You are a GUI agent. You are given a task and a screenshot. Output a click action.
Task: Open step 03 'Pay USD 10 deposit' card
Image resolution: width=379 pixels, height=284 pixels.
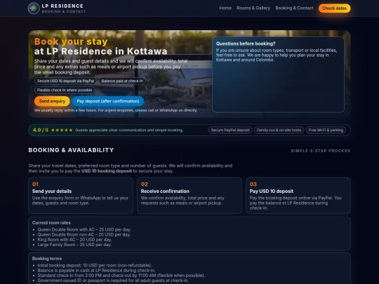(x=298, y=195)
